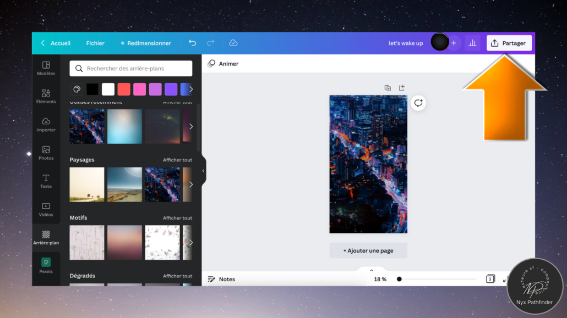Viewport: 567px width, 318px height.
Task: Open the Importer upload panel
Action: coord(46,125)
